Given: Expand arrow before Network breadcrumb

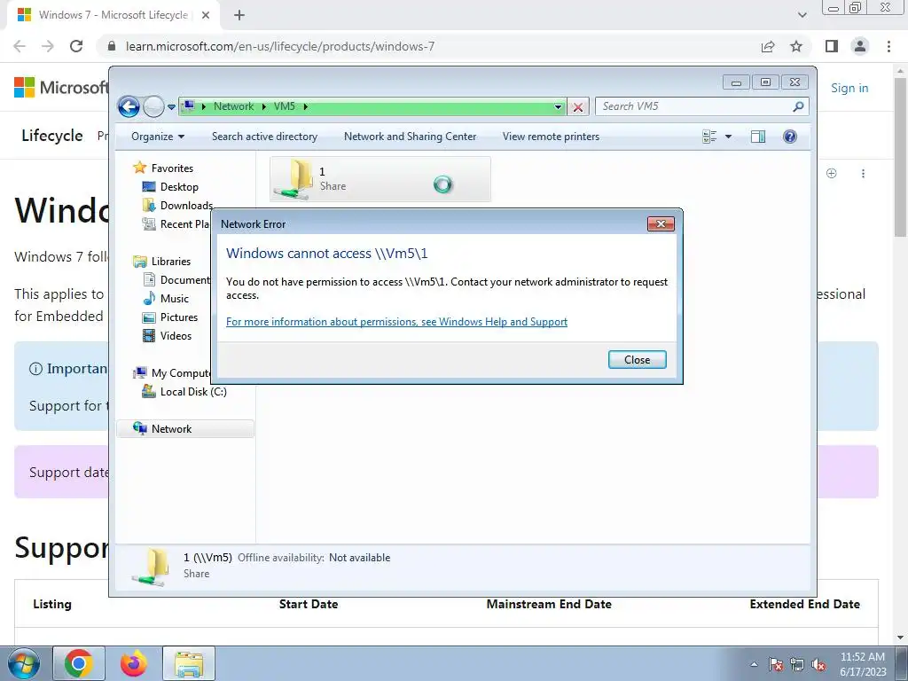Looking at the screenshot, I should [x=204, y=106].
